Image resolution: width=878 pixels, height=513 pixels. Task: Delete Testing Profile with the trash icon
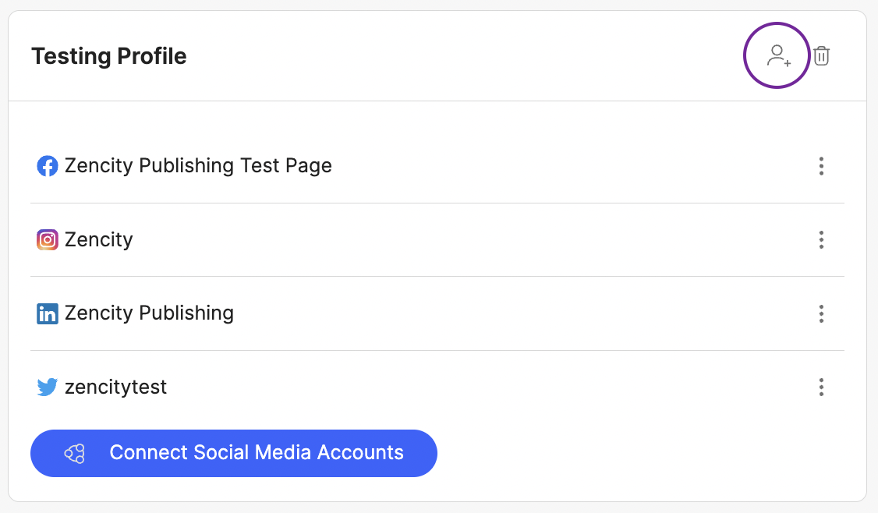[x=821, y=56]
